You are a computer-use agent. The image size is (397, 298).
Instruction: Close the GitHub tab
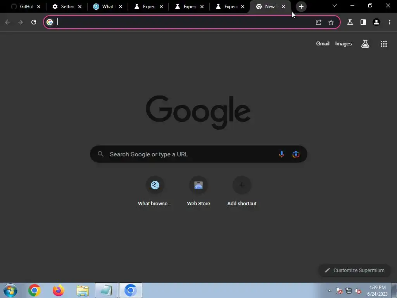pos(39,7)
